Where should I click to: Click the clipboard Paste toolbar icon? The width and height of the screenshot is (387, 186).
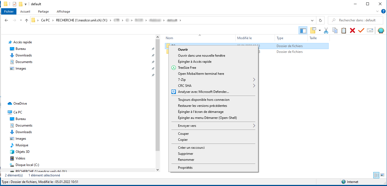(344, 30)
